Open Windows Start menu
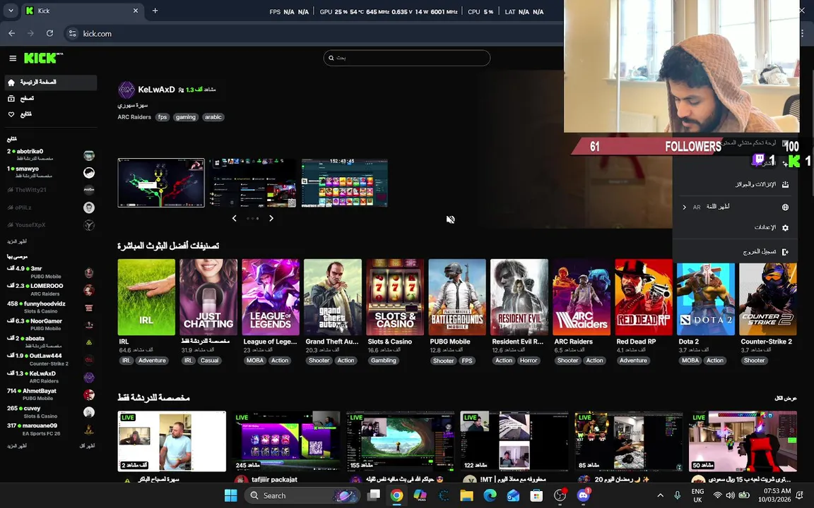The height and width of the screenshot is (508, 814). 230,495
